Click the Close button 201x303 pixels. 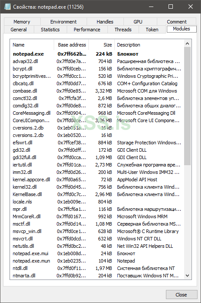click(182, 294)
